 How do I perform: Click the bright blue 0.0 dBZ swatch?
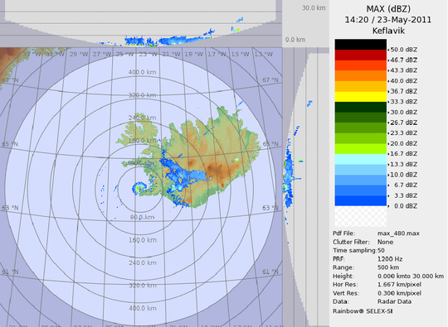pyautogui.click(x=361, y=200)
